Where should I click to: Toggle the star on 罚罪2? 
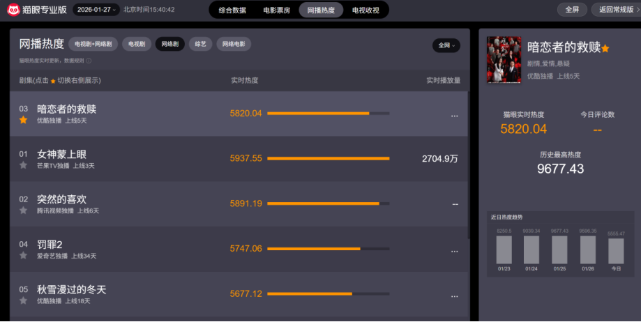click(x=23, y=256)
